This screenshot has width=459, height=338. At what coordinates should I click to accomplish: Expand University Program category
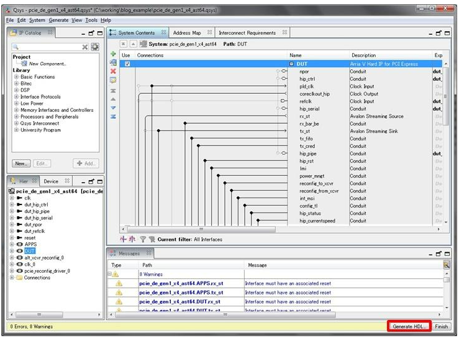[16, 130]
